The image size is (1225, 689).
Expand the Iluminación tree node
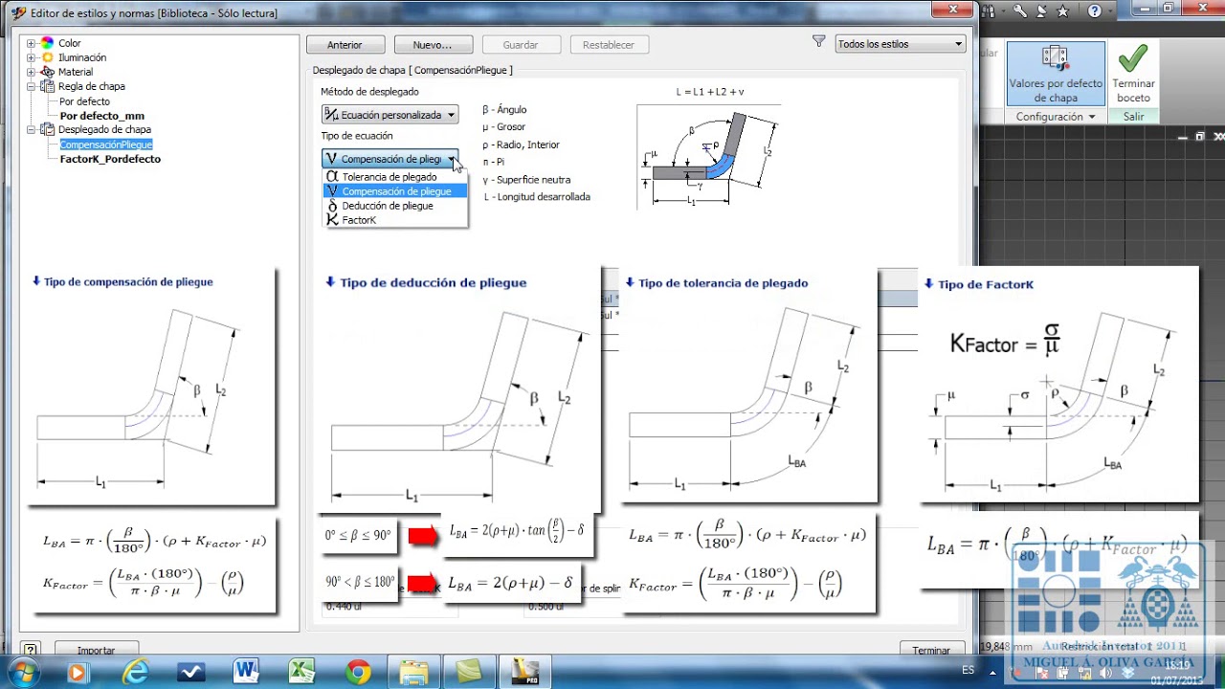[31, 57]
